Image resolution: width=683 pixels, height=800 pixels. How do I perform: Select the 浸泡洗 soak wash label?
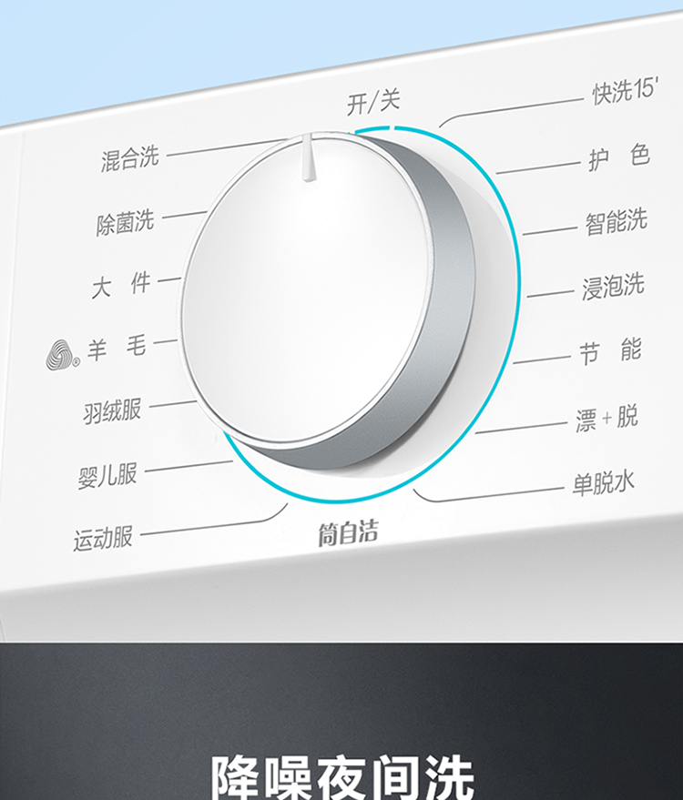coord(613,286)
